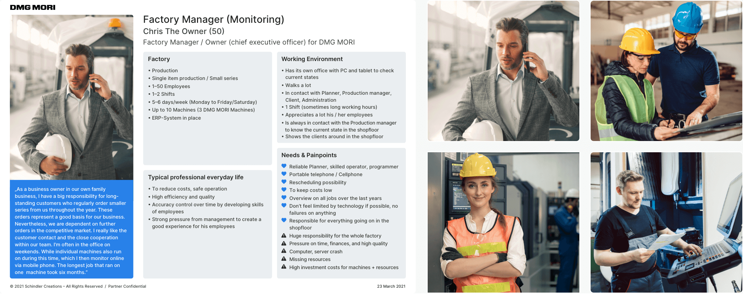Click warning icon beside Pressure on time, finances
The image size is (743, 294).
click(284, 243)
